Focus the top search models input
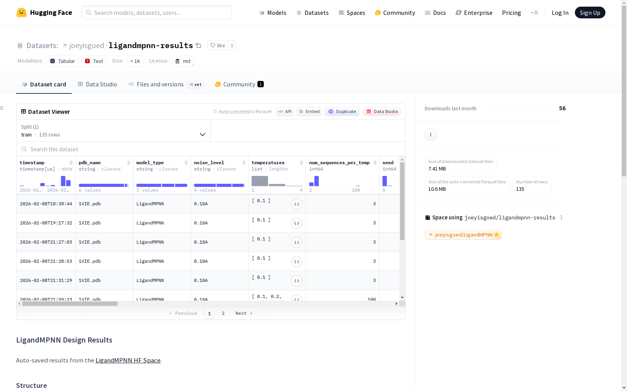Screen dimensions: 627x391 157,13
